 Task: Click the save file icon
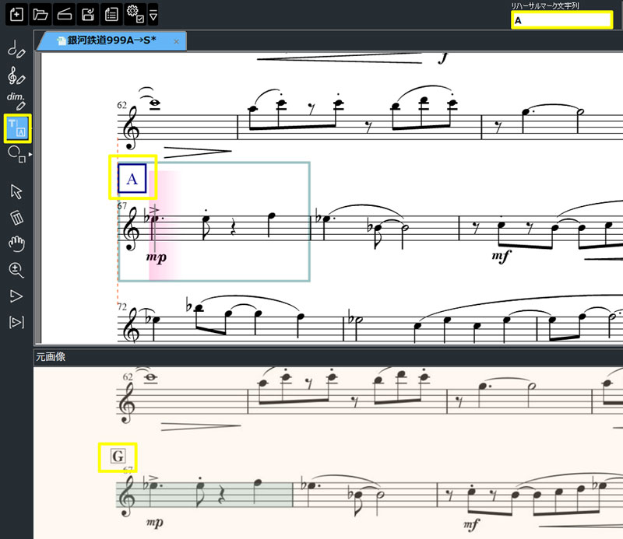(x=88, y=15)
